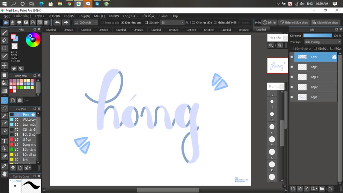Viewport: 343px width, 193px height.
Task: Open the Cloud menu
Action: click(163, 16)
